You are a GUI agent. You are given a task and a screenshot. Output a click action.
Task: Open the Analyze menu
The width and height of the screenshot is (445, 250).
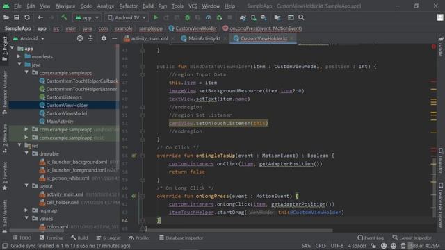[x=105, y=6]
